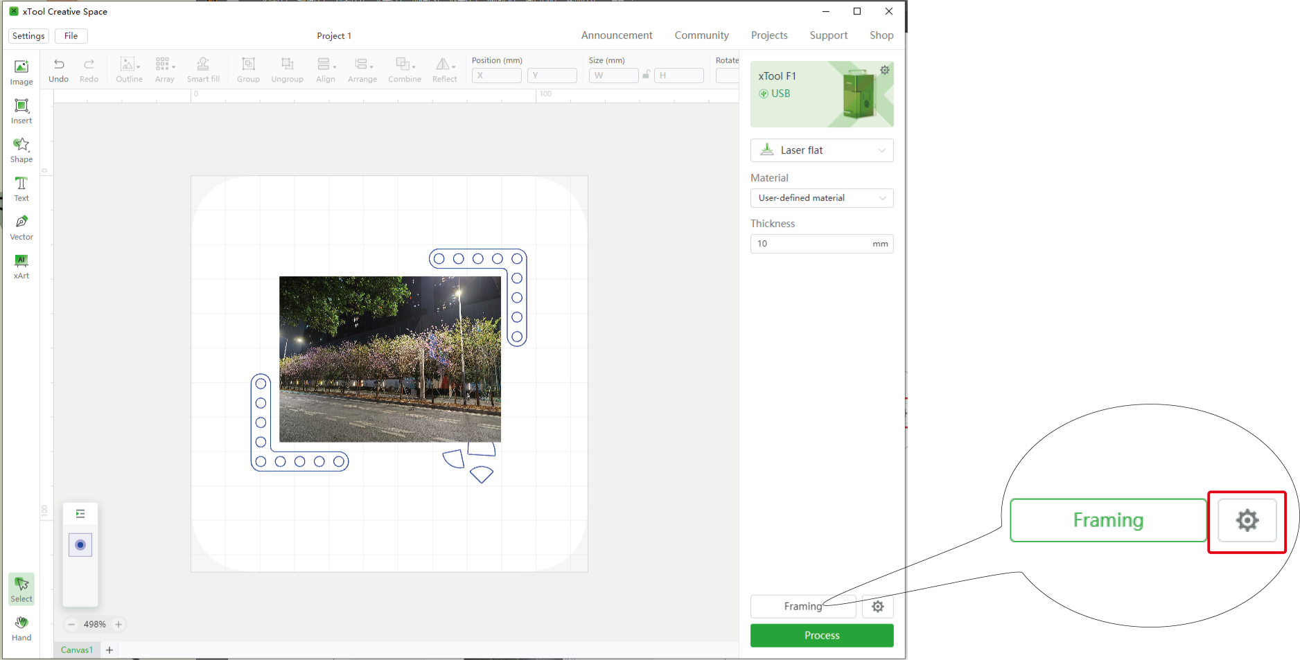
Task: Zoom in with the plus button
Action: coord(118,624)
